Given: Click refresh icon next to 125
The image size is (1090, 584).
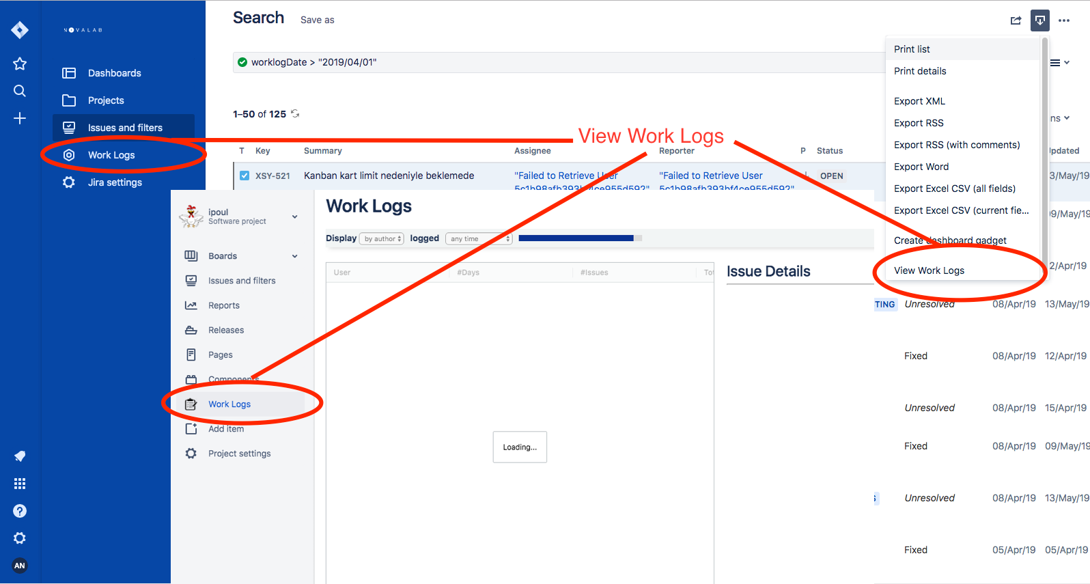Looking at the screenshot, I should 295,113.
